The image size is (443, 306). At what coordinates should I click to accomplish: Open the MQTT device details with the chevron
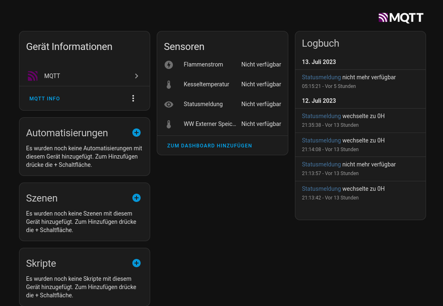[136, 76]
